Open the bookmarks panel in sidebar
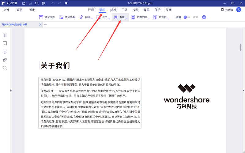The width and height of the screenshot is (245, 153). coord(5,43)
